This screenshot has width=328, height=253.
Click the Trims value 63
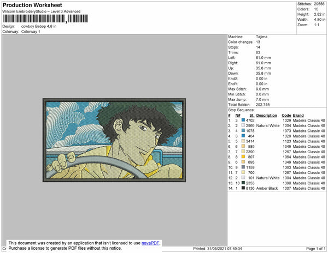click(258, 52)
